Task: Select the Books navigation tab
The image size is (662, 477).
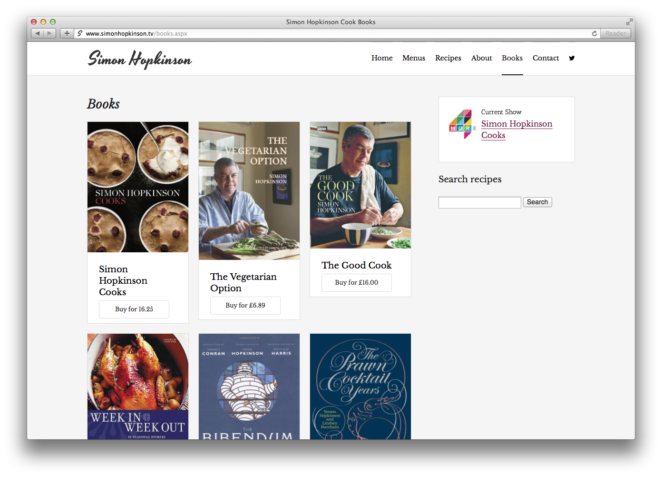Action: tap(512, 58)
